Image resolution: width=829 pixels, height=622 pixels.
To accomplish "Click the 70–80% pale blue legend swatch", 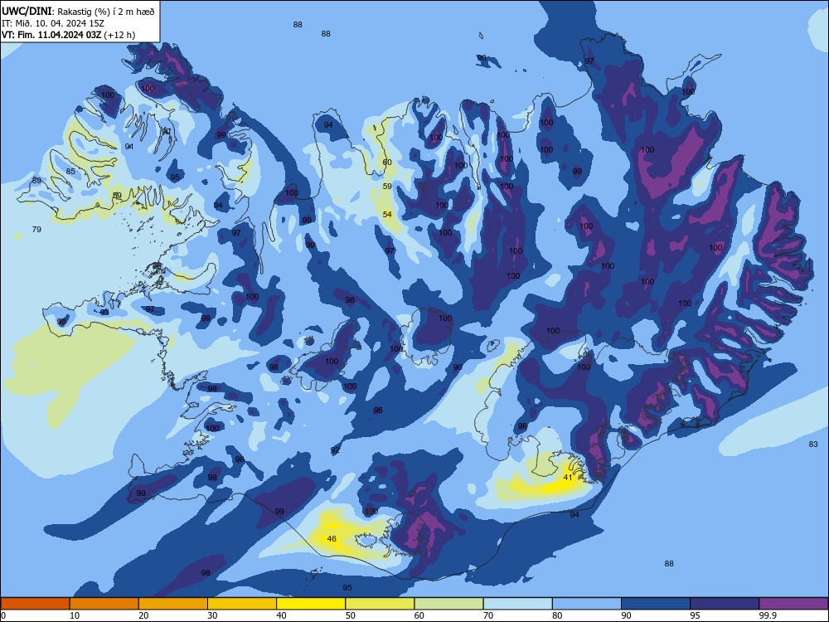I will click(517, 604).
